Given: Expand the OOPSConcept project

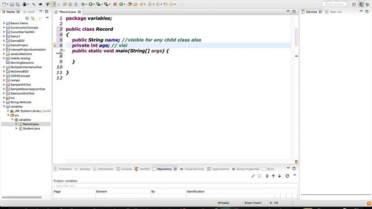Looking at the screenshot, I should pos(4,76).
